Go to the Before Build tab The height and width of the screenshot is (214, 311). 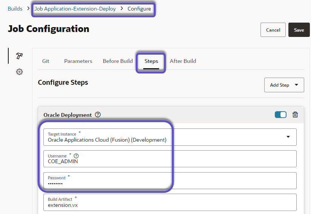point(118,61)
